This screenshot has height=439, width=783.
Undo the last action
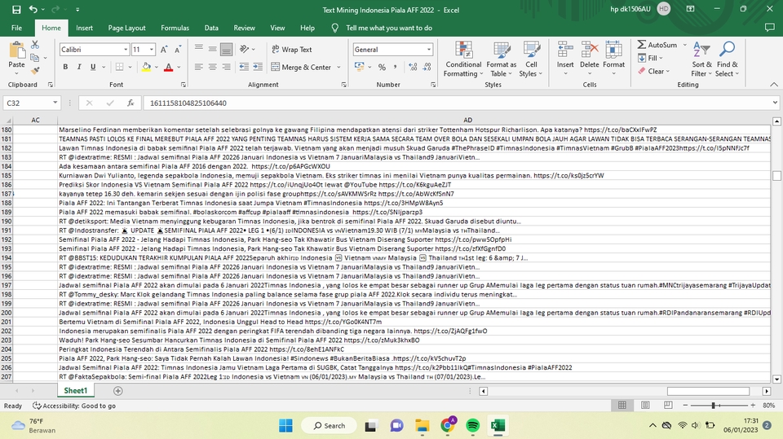coord(33,10)
